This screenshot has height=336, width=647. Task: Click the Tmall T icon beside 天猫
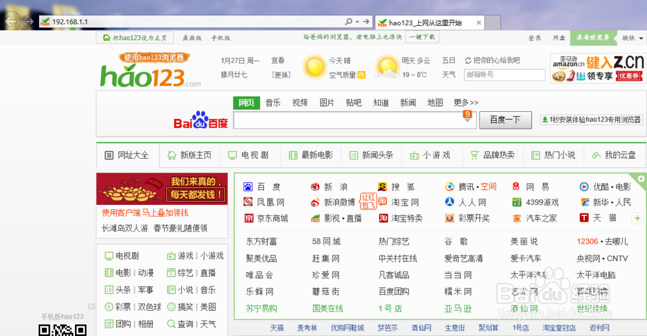coord(584,218)
